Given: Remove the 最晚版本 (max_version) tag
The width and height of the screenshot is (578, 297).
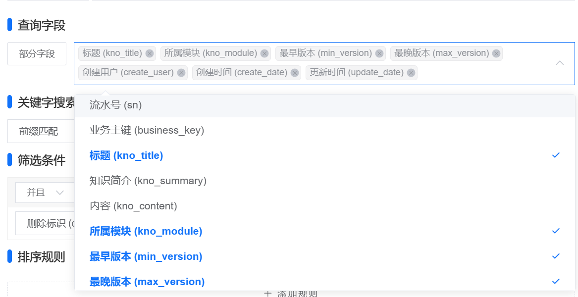Looking at the screenshot, I should [x=496, y=53].
